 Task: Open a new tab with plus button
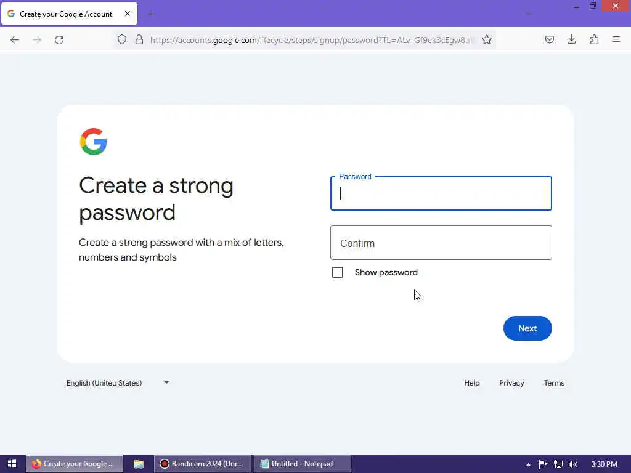(x=150, y=14)
